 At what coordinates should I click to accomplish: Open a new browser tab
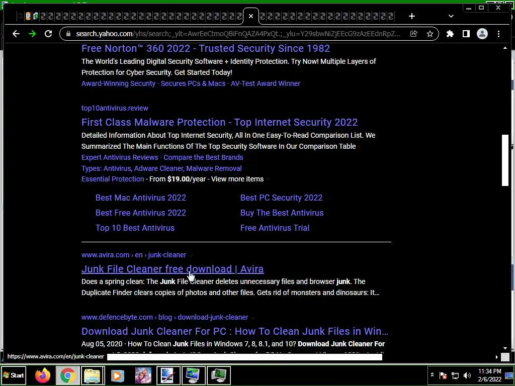411,16
